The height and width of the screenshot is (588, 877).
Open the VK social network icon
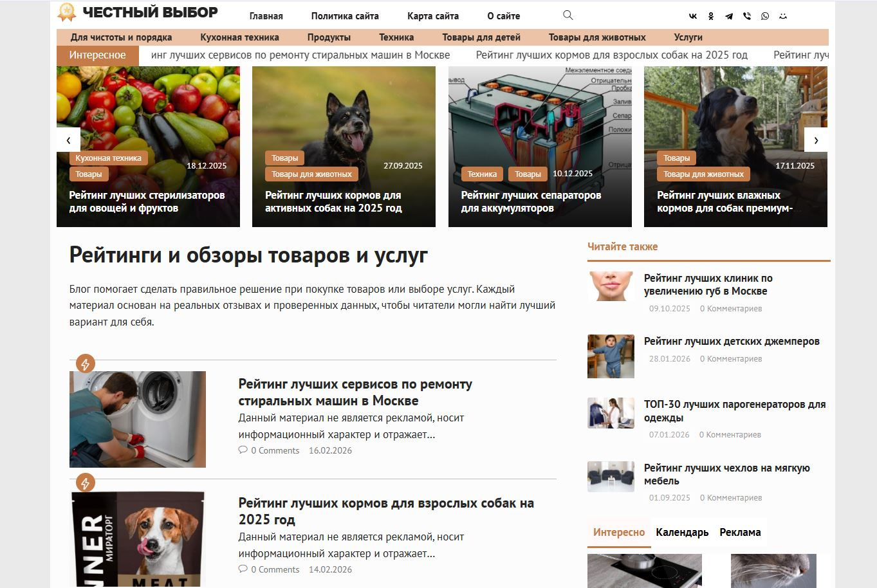693,16
